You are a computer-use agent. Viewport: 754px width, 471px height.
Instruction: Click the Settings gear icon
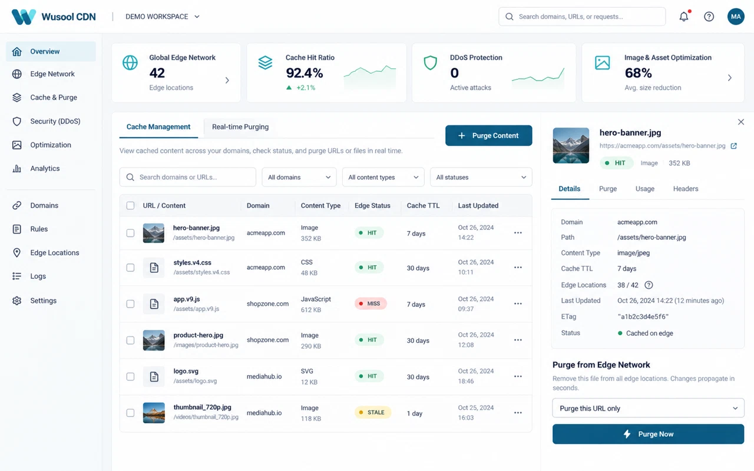point(17,300)
